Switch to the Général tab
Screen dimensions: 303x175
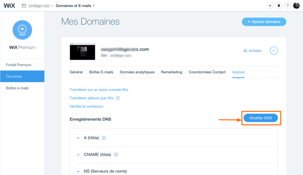pyautogui.click(x=76, y=72)
